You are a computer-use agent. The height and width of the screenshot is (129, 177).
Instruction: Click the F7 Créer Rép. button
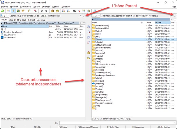click(x=113, y=127)
